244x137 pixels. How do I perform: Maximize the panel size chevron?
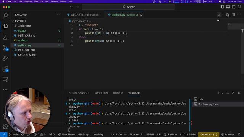[x=233, y=93]
